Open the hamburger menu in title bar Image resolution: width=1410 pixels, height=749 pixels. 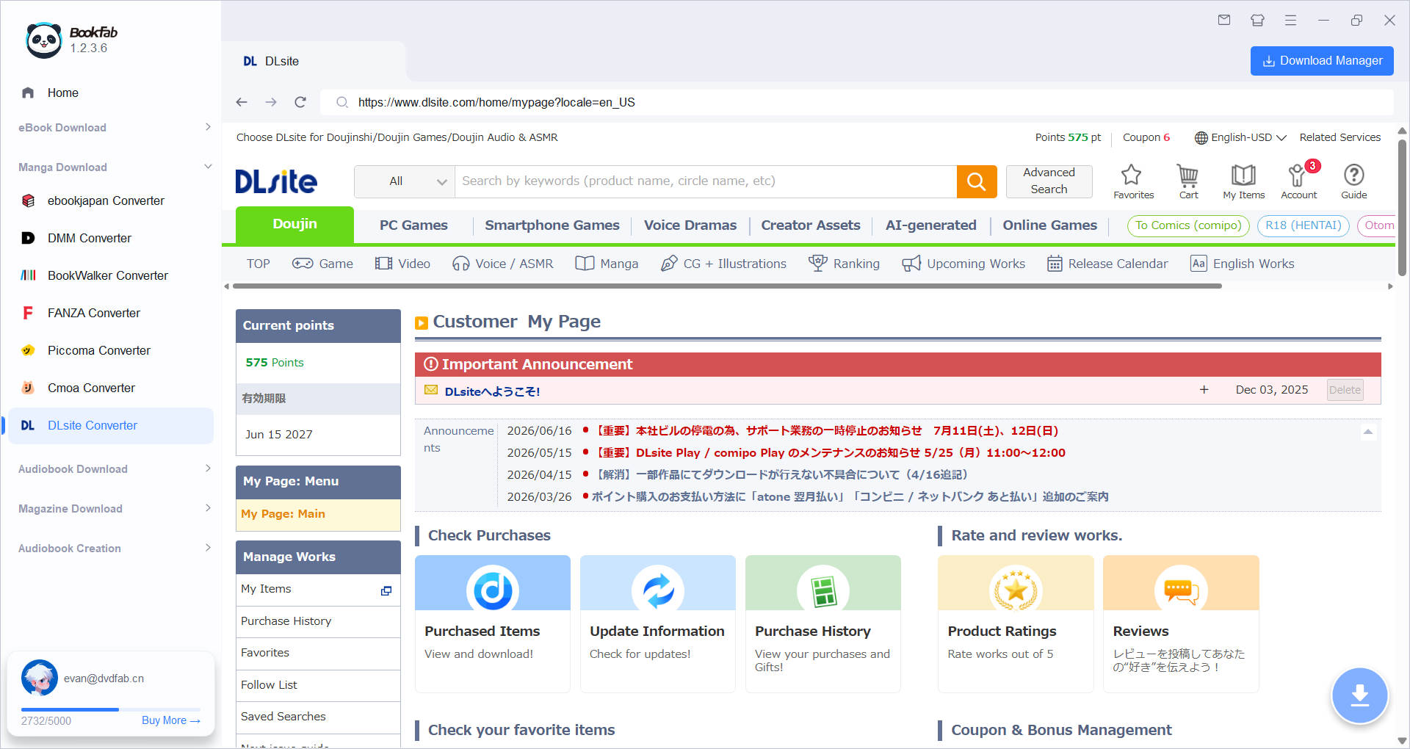[1290, 20]
